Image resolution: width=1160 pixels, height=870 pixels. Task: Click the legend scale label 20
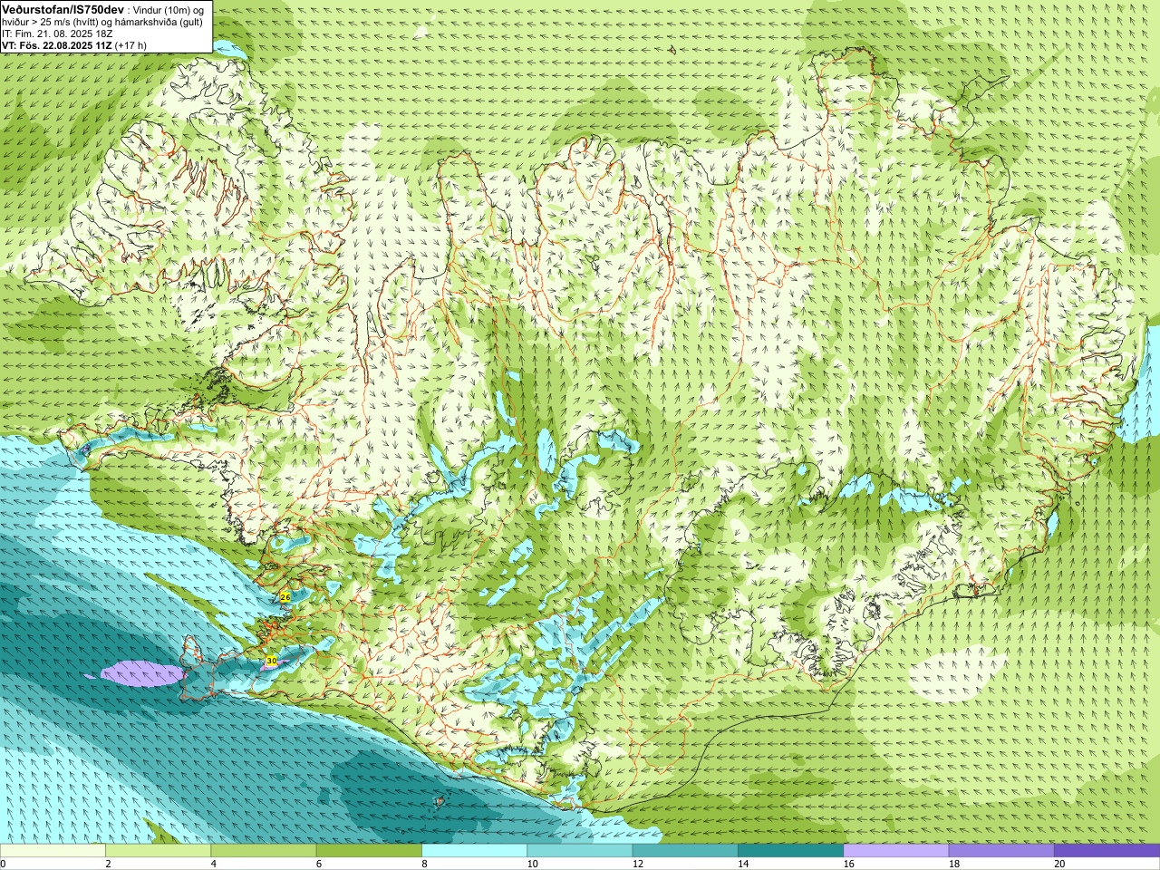point(1059,864)
